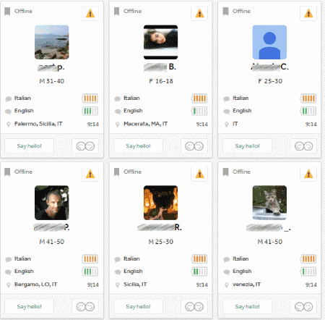This screenshot has height=320, width=325.
Task: Say hello to the Palermo member
Action: (x=30, y=146)
